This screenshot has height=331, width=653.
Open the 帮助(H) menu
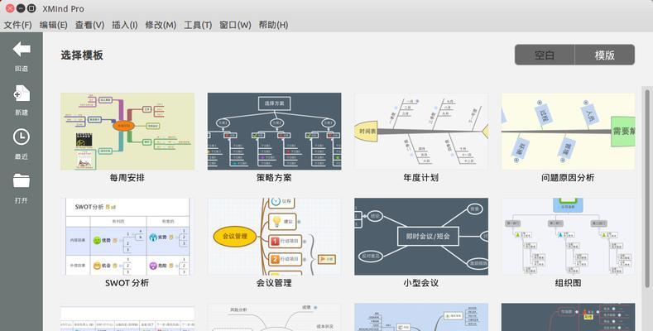273,25
